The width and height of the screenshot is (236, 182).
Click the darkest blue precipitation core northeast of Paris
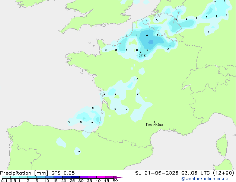coord(150,42)
